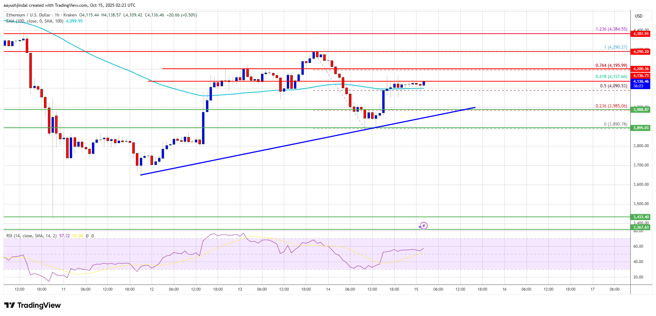656x316 pixels.
Task: Click the green 3,988.87 price label
Action: coord(641,110)
